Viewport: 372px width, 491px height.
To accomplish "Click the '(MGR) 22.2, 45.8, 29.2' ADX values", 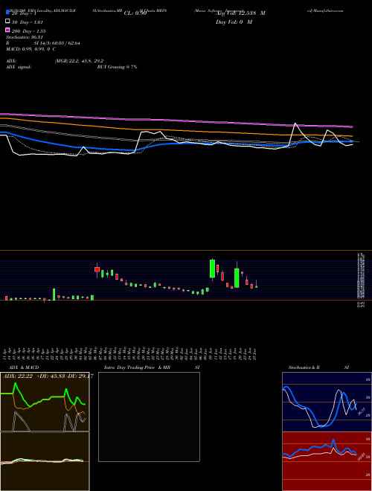I will pos(79,61).
